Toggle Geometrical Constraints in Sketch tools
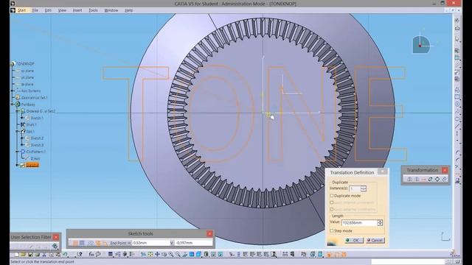 tap(98, 243)
